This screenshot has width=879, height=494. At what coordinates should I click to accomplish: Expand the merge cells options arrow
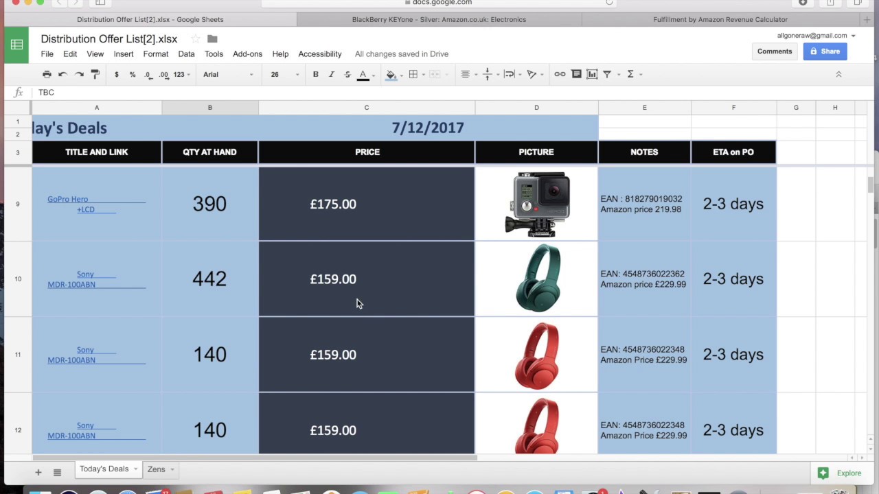point(446,74)
